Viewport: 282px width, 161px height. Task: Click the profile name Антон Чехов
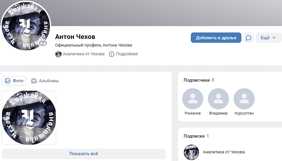tap(75, 37)
